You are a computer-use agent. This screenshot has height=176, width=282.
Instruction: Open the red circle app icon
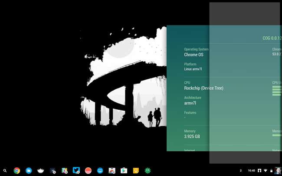pyautogui.click(x=88, y=170)
